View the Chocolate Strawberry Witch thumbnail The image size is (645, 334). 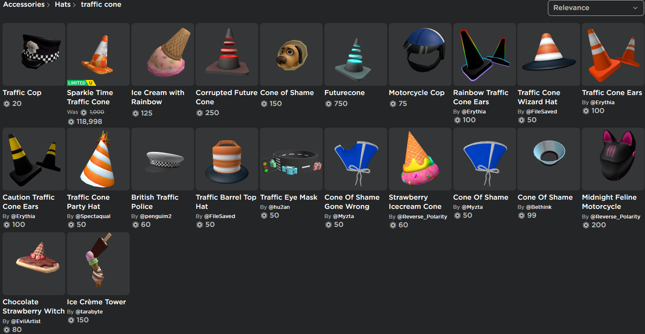click(x=33, y=264)
